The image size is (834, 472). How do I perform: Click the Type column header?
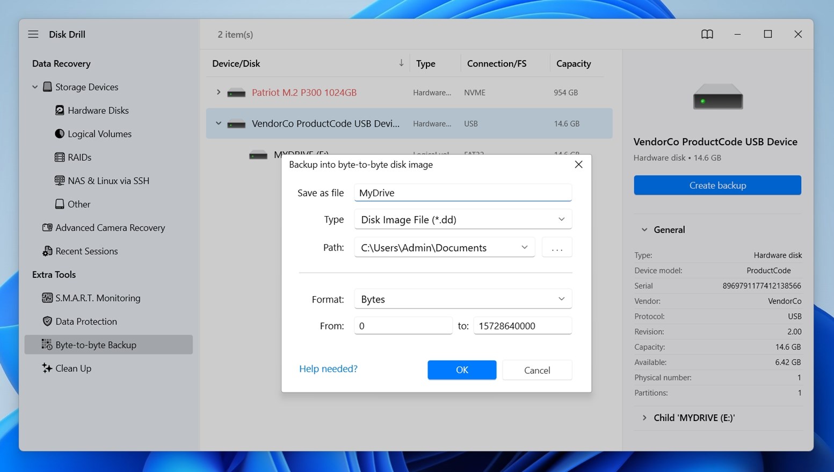(x=426, y=63)
